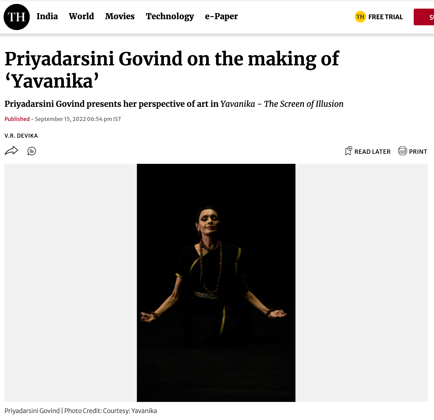Click the printer icon
Viewport: 434px width, 420px height.
pos(403,151)
